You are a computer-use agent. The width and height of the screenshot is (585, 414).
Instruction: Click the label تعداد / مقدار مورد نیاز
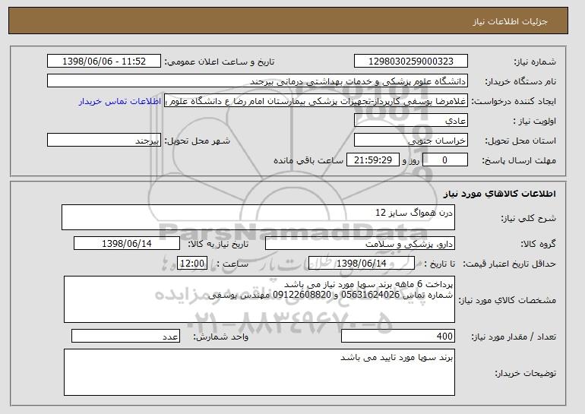pyautogui.click(x=514, y=337)
